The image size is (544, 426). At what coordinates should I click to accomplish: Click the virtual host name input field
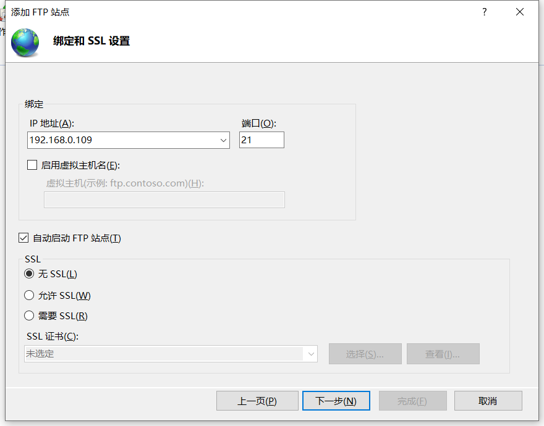click(x=164, y=199)
